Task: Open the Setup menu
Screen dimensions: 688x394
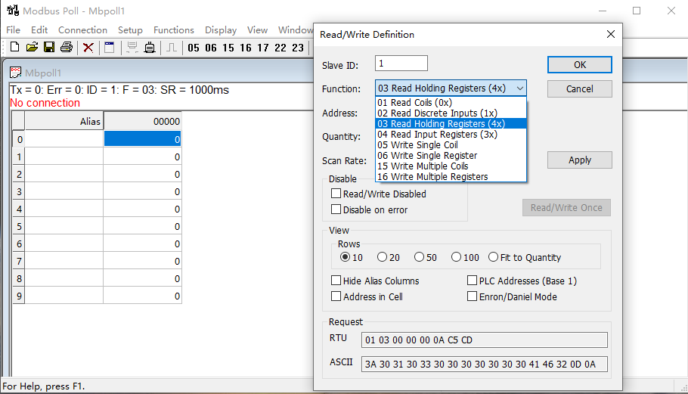Action: 130,30
